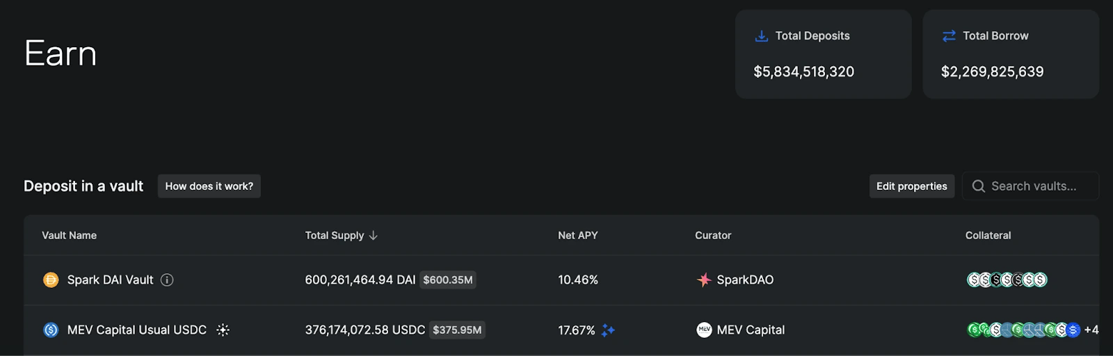Click the DAI token icon beside Spark DAI Vault
The width and height of the screenshot is (1113, 356).
click(x=51, y=280)
